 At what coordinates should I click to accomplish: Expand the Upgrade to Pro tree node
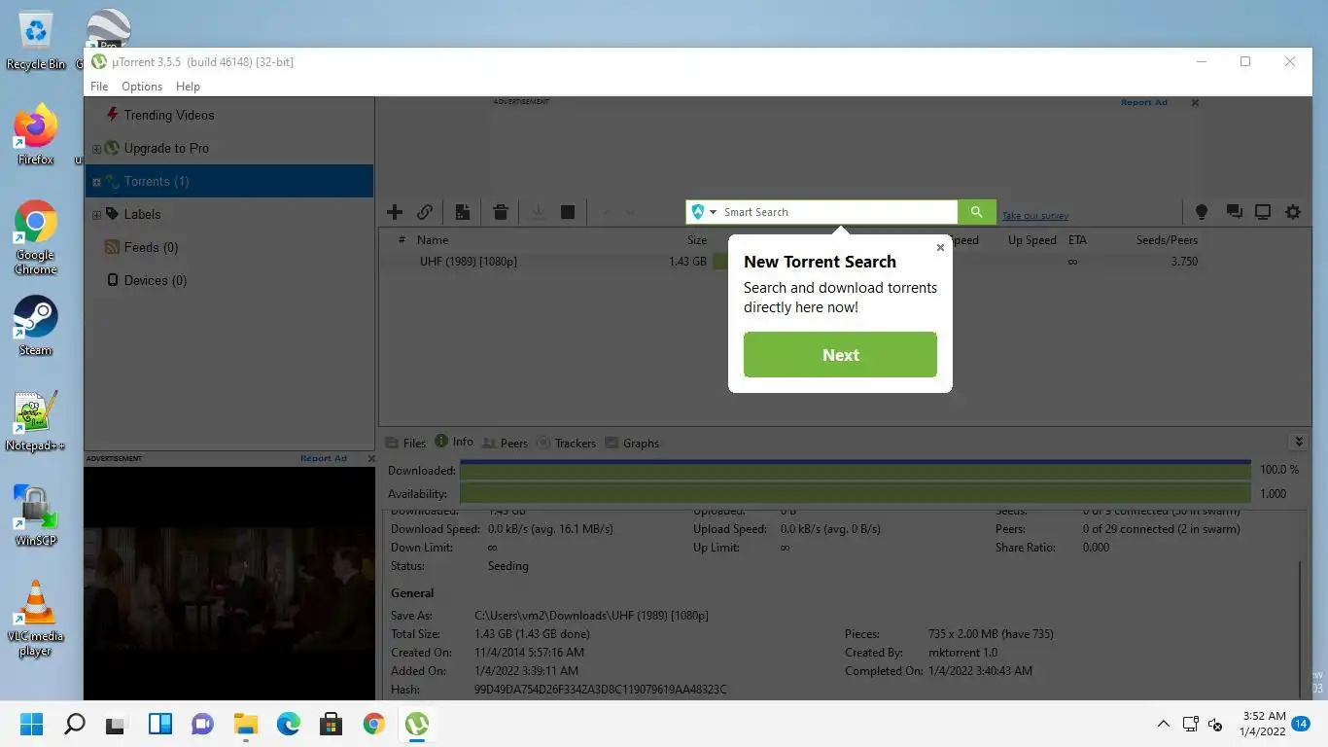(96, 149)
